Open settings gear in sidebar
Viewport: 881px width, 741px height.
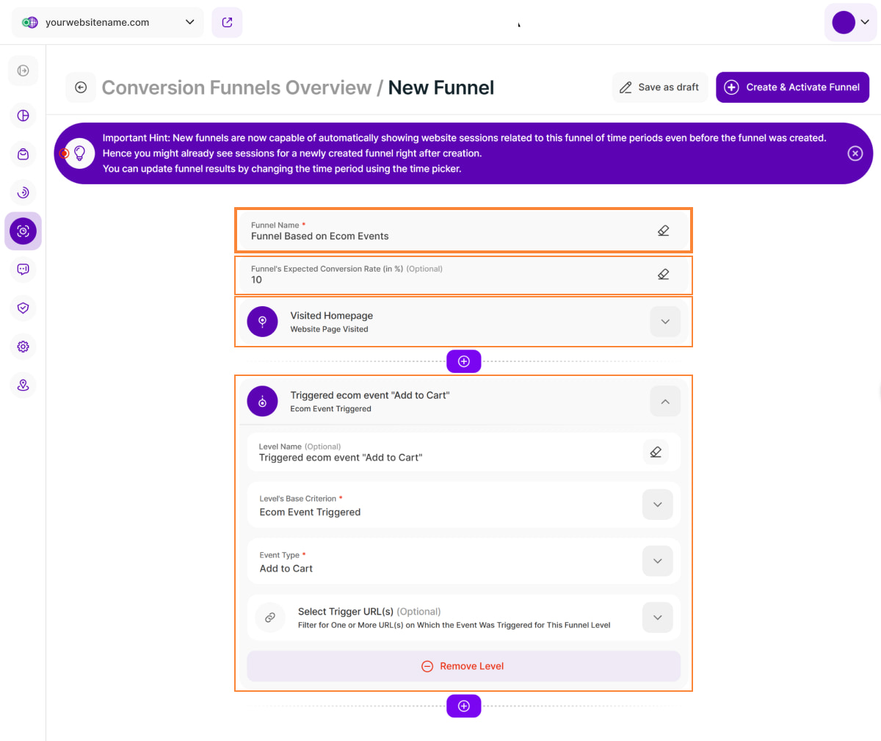23,347
